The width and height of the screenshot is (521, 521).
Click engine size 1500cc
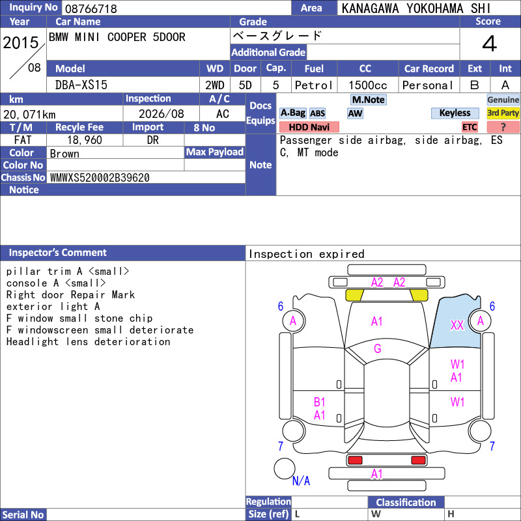point(368,85)
